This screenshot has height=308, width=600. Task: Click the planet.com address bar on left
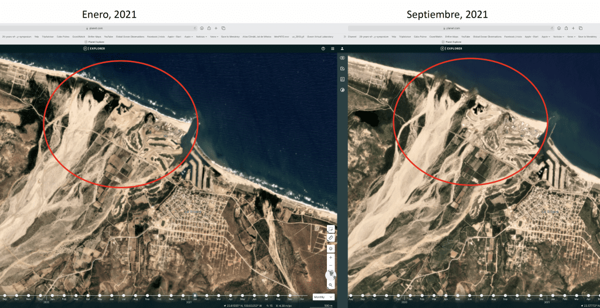tap(97, 28)
